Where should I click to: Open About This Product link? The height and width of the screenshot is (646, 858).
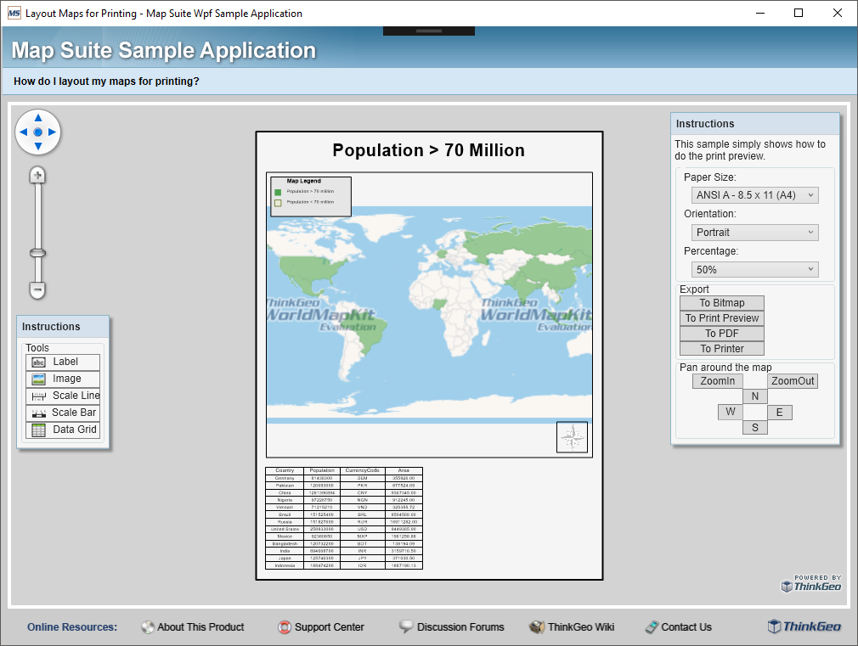tap(193, 627)
